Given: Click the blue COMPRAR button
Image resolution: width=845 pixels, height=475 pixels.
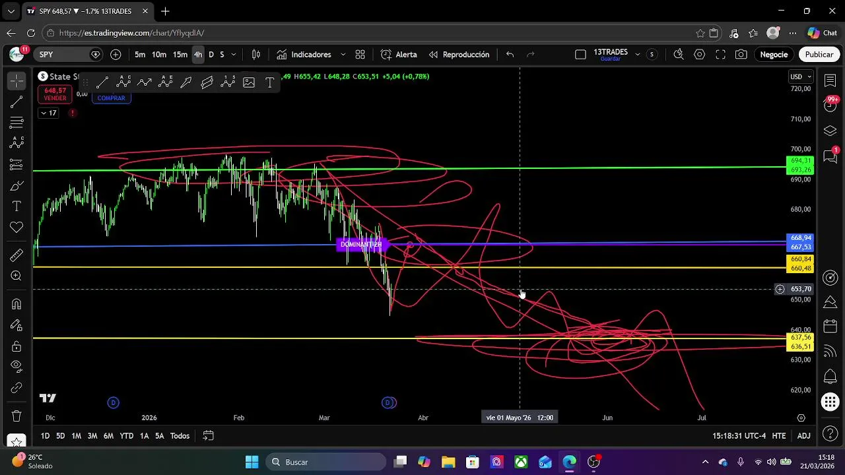Looking at the screenshot, I should pos(111,98).
